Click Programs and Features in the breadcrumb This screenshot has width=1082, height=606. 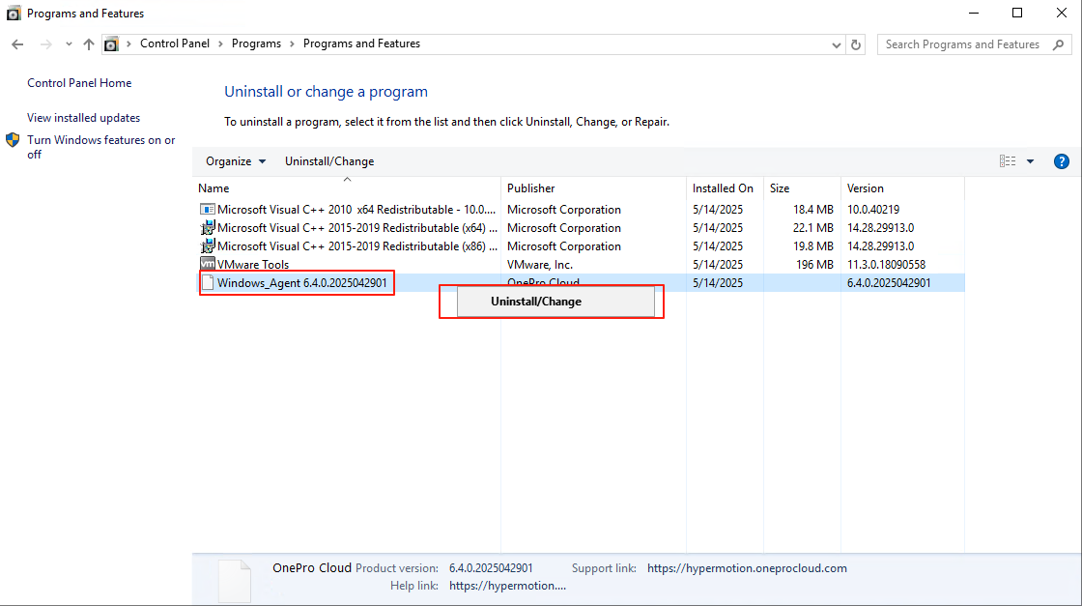[361, 43]
